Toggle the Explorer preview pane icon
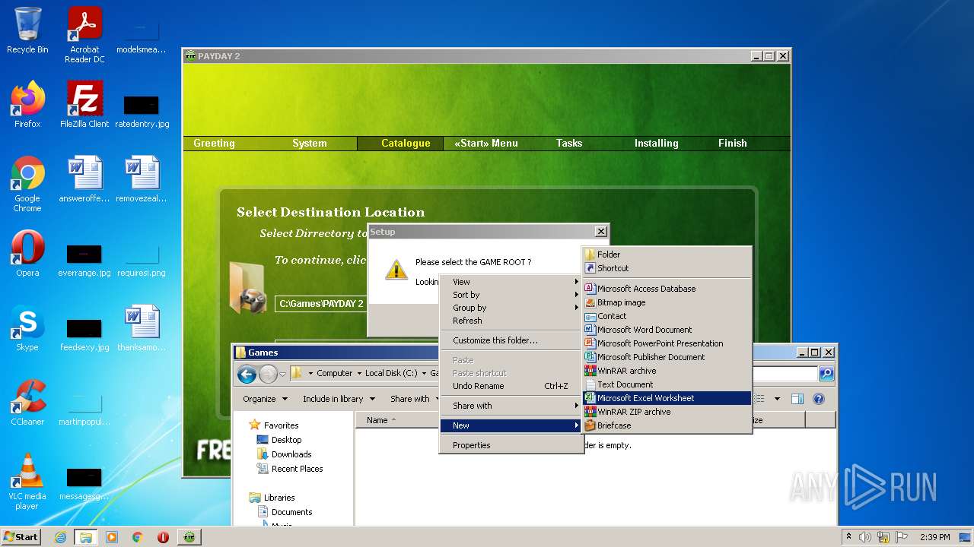The width and height of the screenshot is (974, 547). 797,399
